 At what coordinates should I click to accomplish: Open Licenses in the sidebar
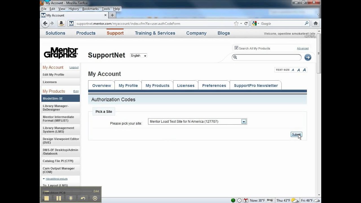pos(60,82)
